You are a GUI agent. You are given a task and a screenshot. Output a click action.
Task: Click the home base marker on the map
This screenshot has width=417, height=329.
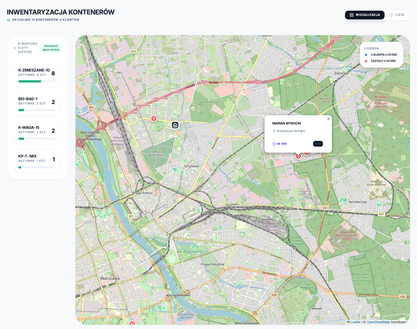tap(175, 125)
